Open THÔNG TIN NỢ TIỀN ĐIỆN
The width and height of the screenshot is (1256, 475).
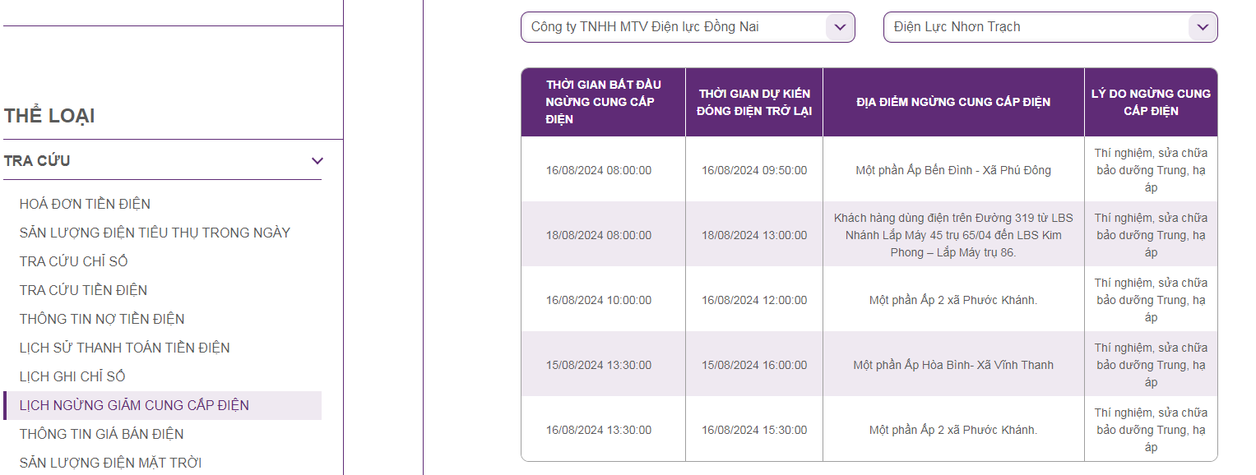coord(102,319)
